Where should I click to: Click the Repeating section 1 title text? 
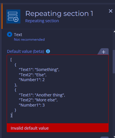(x=59, y=14)
